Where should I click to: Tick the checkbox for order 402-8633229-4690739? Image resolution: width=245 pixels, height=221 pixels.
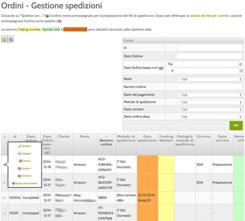[5, 182]
